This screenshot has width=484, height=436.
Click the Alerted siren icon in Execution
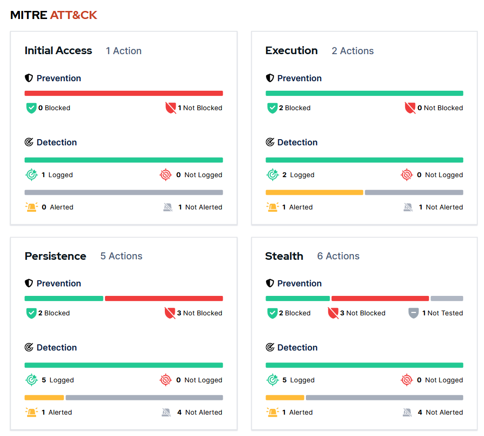(x=273, y=207)
